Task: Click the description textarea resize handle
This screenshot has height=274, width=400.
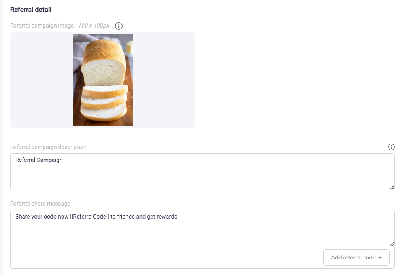Action: 392,187
